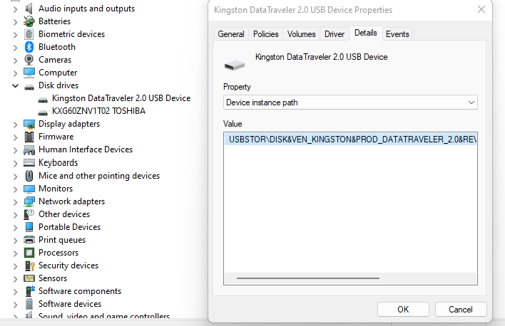Screen dimensions: 505x326
Task: Click the Human Interface Devices icon
Action: coord(29,149)
